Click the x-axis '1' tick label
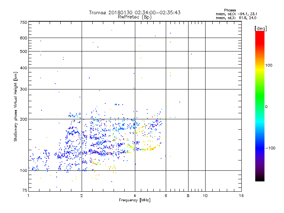This screenshot has height=213, width=284. point(28,196)
